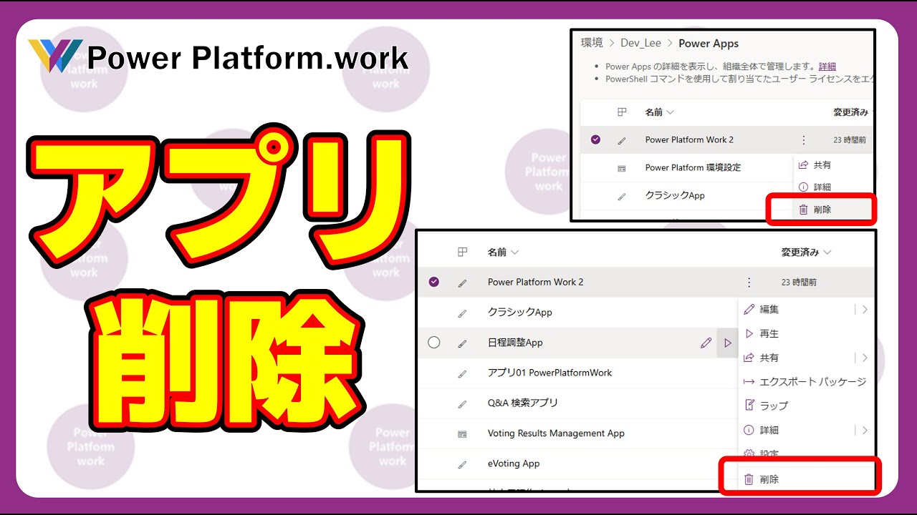Expand the 編集 submenu arrow

pyautogui.click(x=865, y=310)
